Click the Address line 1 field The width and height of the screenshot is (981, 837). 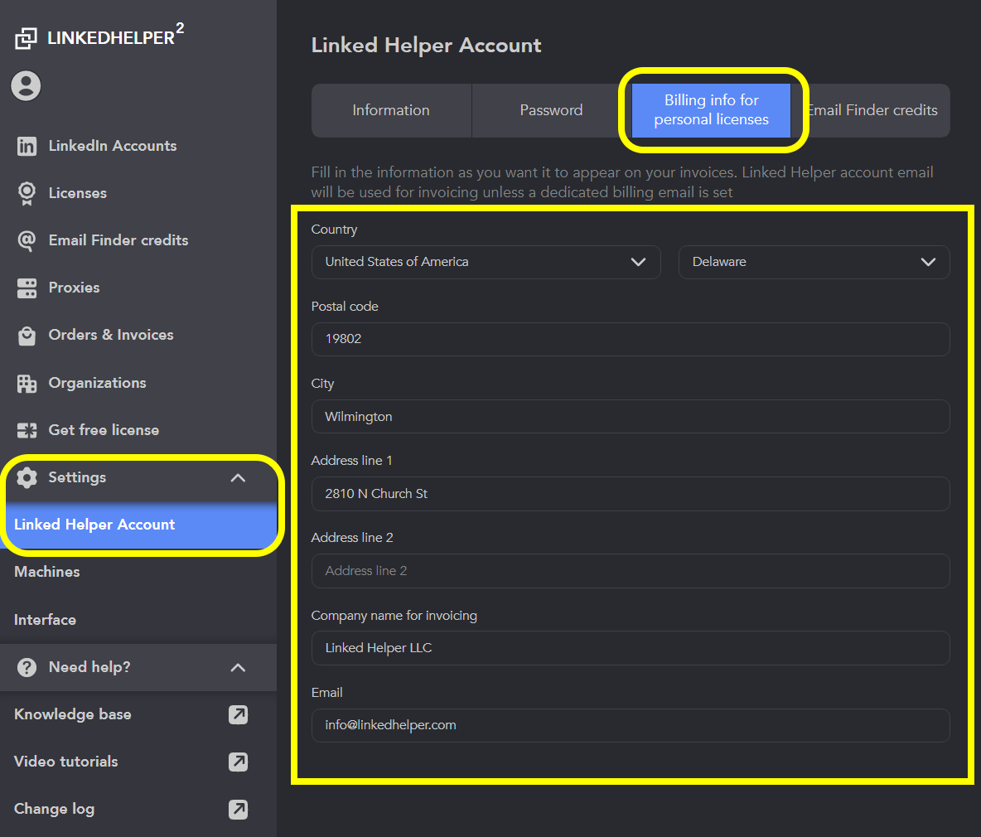631,494
